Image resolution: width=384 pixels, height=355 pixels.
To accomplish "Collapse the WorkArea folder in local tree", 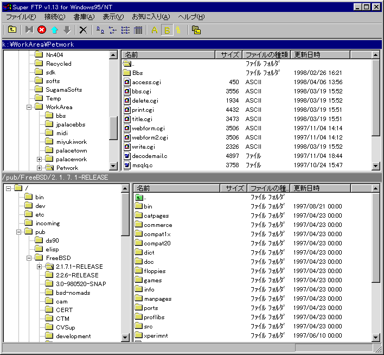I will coord(29,107).
